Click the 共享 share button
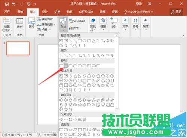The width and height of the screenshot is (187, 138). [x=176, y=12]
